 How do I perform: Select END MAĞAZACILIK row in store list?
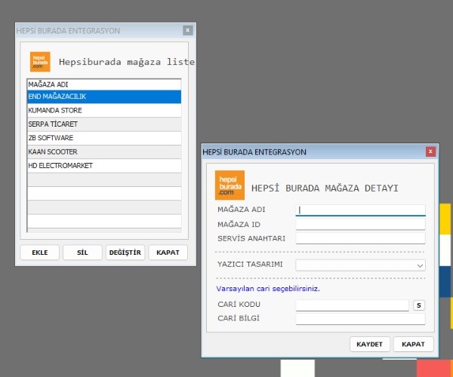pos(104,97)
